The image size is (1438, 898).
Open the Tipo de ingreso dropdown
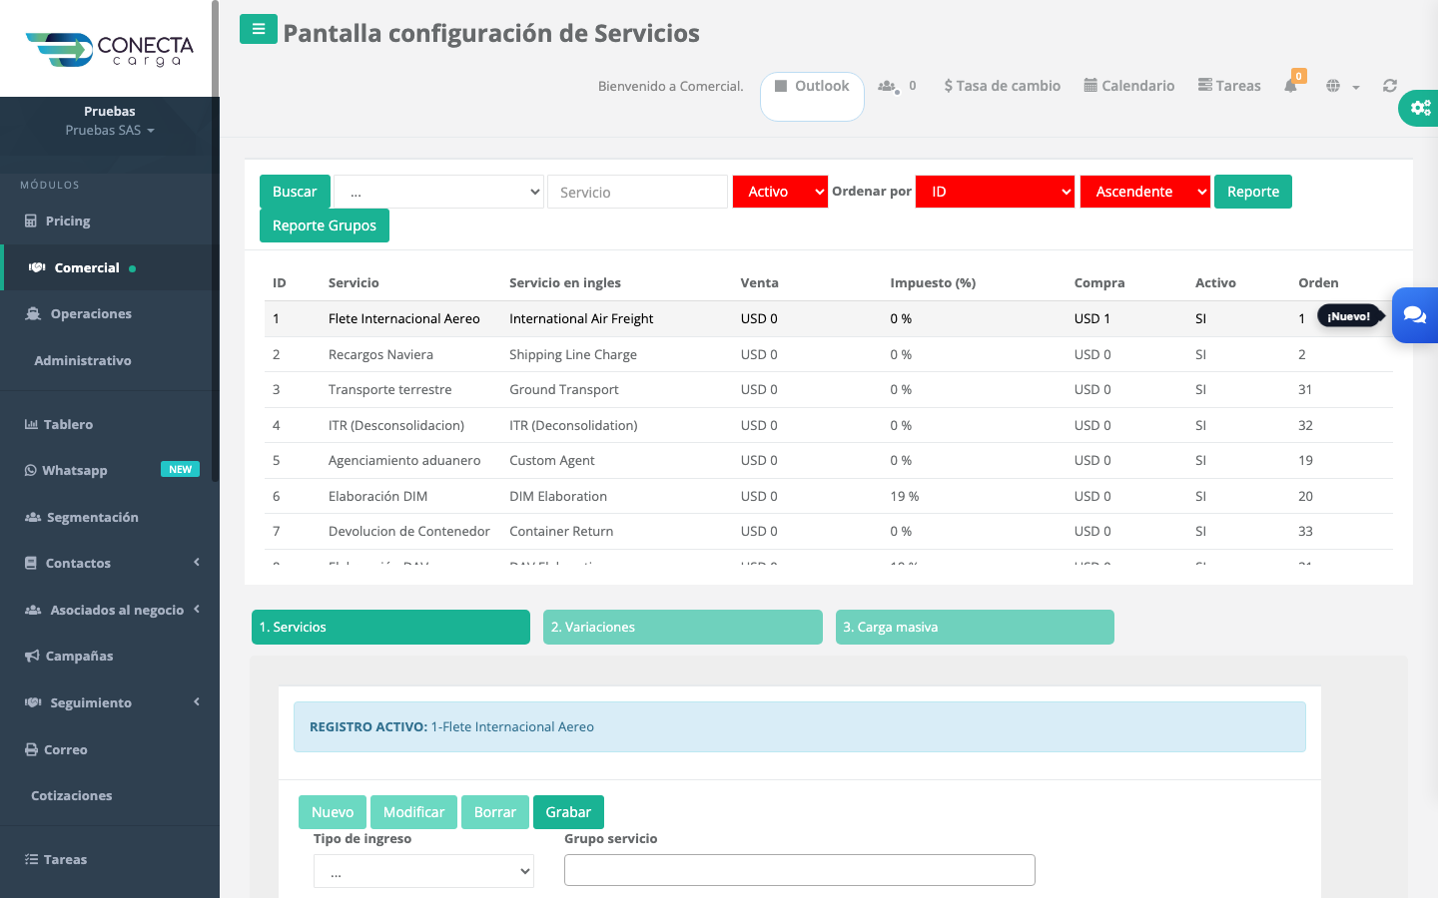[423, 871]
